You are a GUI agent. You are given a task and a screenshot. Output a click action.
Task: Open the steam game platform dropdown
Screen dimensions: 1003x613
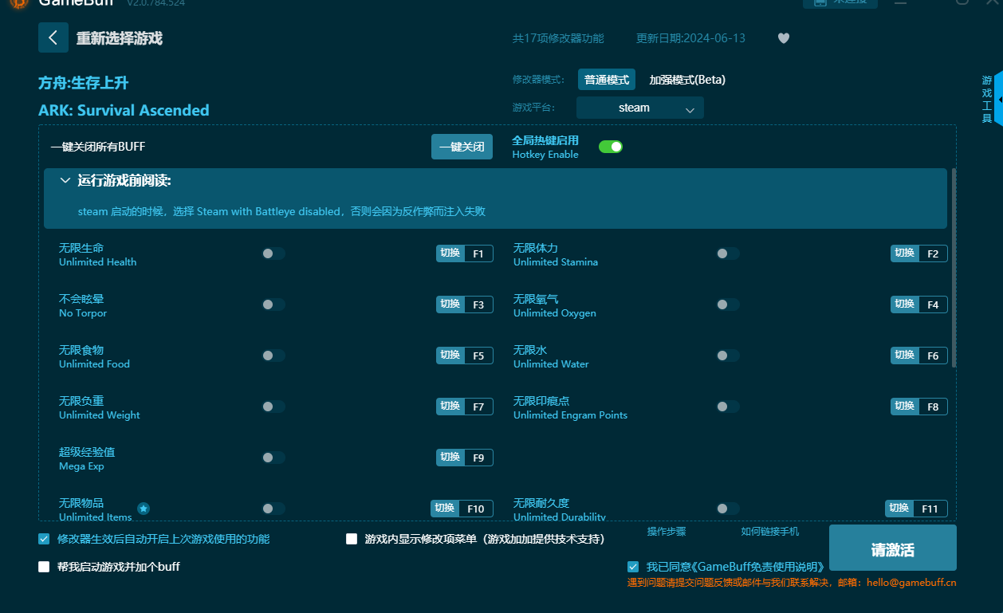pos(639,108)
